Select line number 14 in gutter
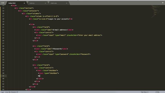The image size is (165, 93). (3, 8)
